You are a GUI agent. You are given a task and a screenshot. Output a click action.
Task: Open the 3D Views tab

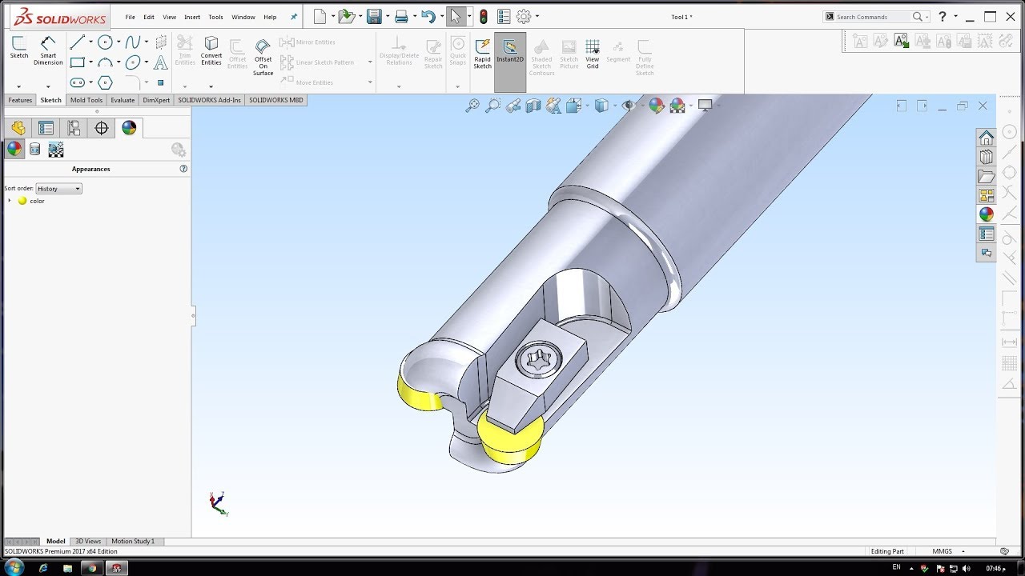(x=88, y=542)
